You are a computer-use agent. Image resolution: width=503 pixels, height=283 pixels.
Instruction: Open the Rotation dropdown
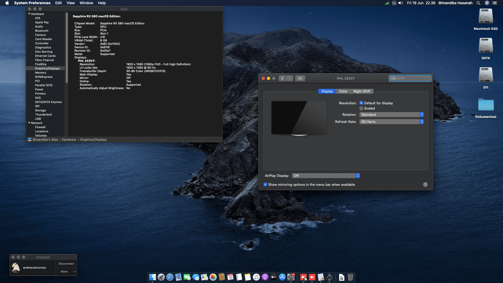tap(391, 115)
